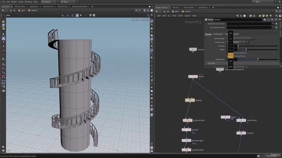Open the Add menu in network editor
Image resolution: width=282 pixels, height=158 pixels.
click(159, 16)
